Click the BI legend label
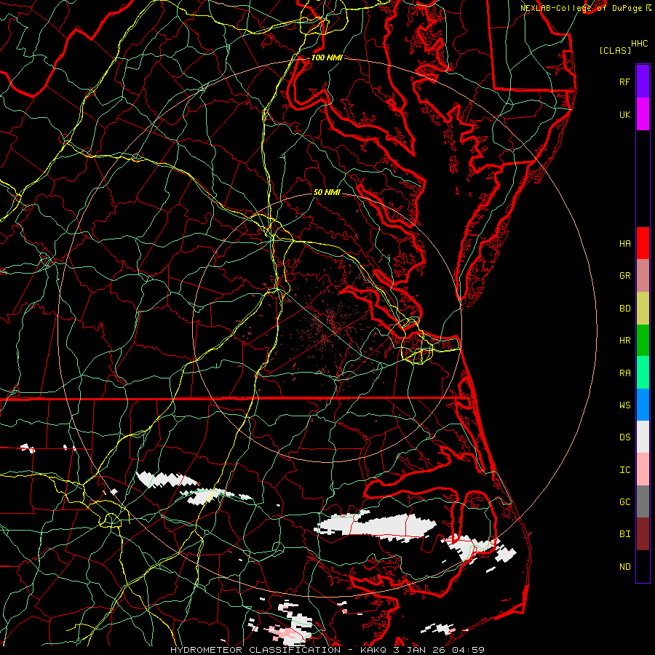655x655 pixels. tap(624, 534)
